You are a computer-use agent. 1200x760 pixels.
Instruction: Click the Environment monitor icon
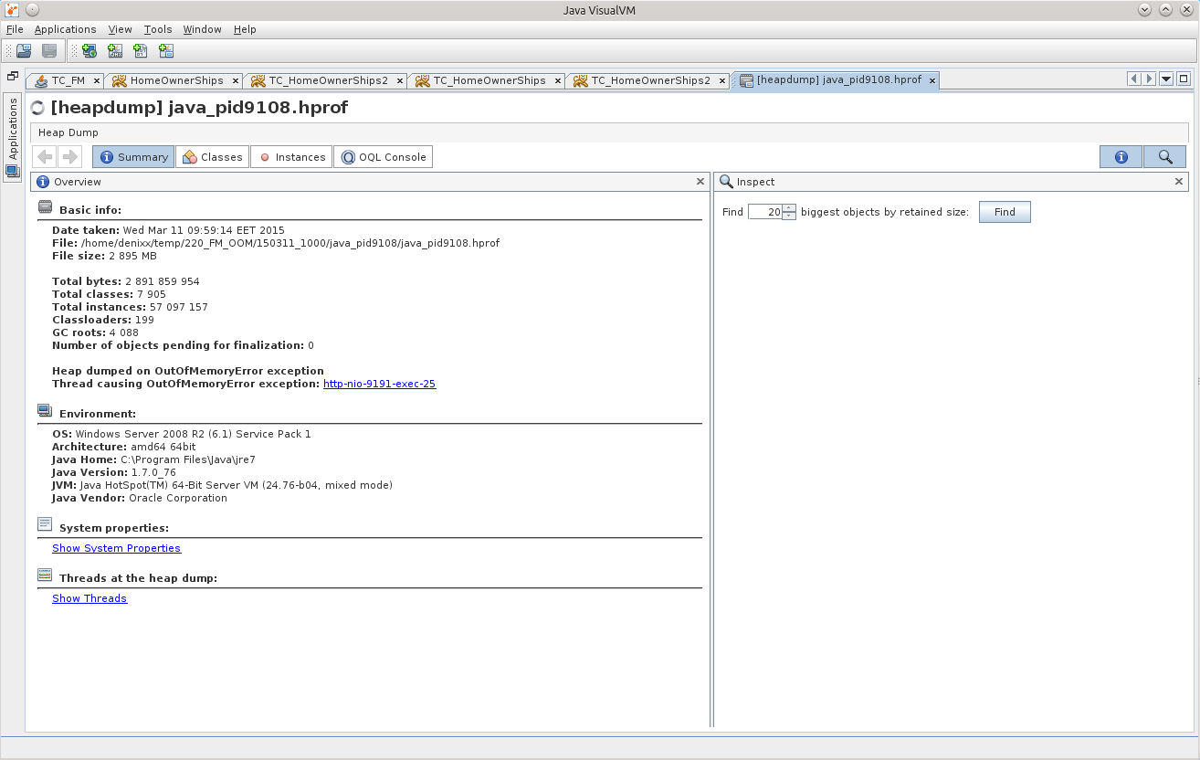pos(45,412)
